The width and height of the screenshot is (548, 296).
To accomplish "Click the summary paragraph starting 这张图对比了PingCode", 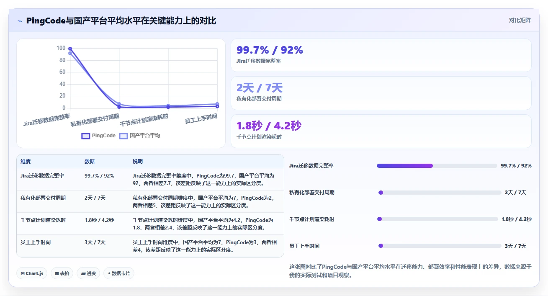I will pyautogui.click(x=410, y=271).
